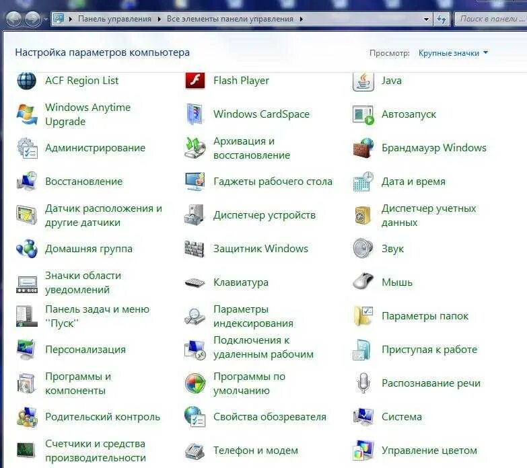Expand the address bar history dropdown arrow

click(x=426, y=19)
